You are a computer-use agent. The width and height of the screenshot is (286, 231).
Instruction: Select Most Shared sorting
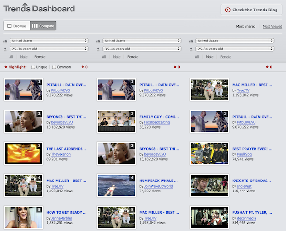pyautogui.click(x=246, y=26)
